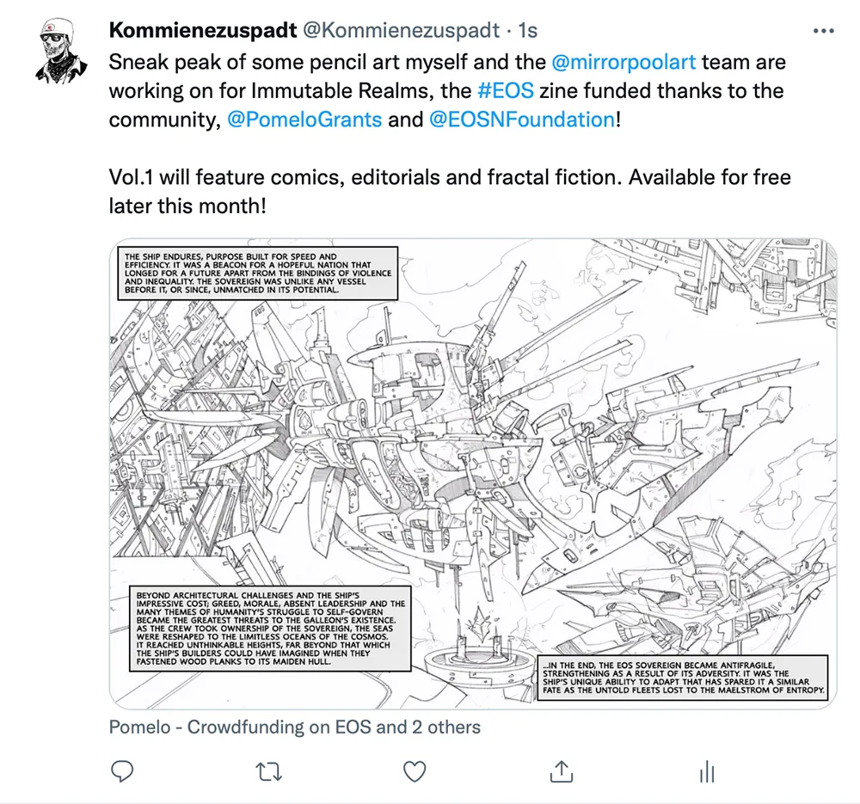Screen dimensions: 860x804
Task: View tweet analytics bar chart icon
Action: click(x=707, y=771)
